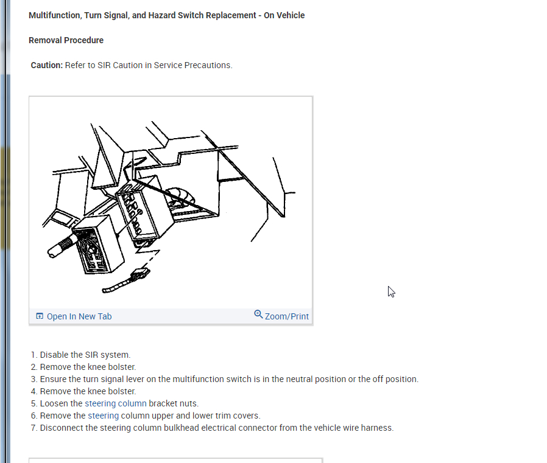This screenshot has width=547, height=463.
Task: Click step 7 about the bulkhead electrical connector
Action: pyautogui.click(x=212, y=428)
